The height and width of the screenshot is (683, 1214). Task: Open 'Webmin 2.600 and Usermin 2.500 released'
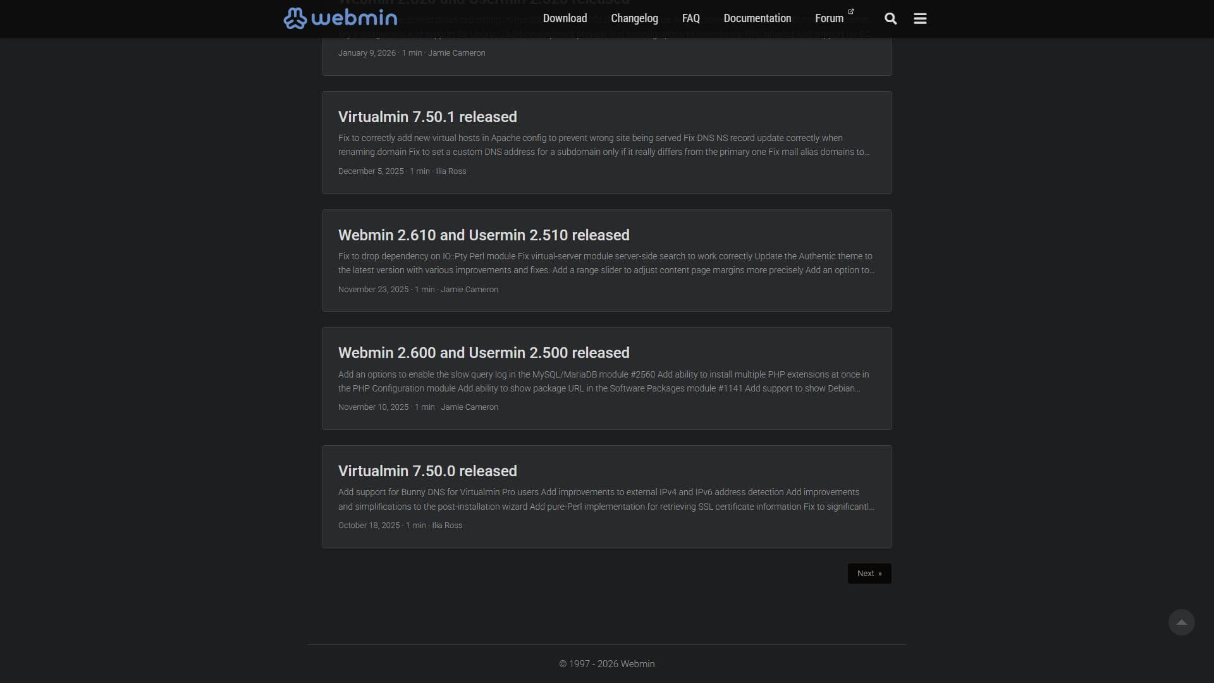point(484,353)
